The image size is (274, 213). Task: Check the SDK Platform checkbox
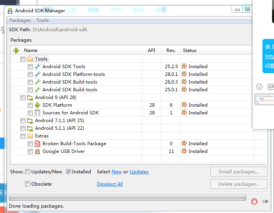30,105
